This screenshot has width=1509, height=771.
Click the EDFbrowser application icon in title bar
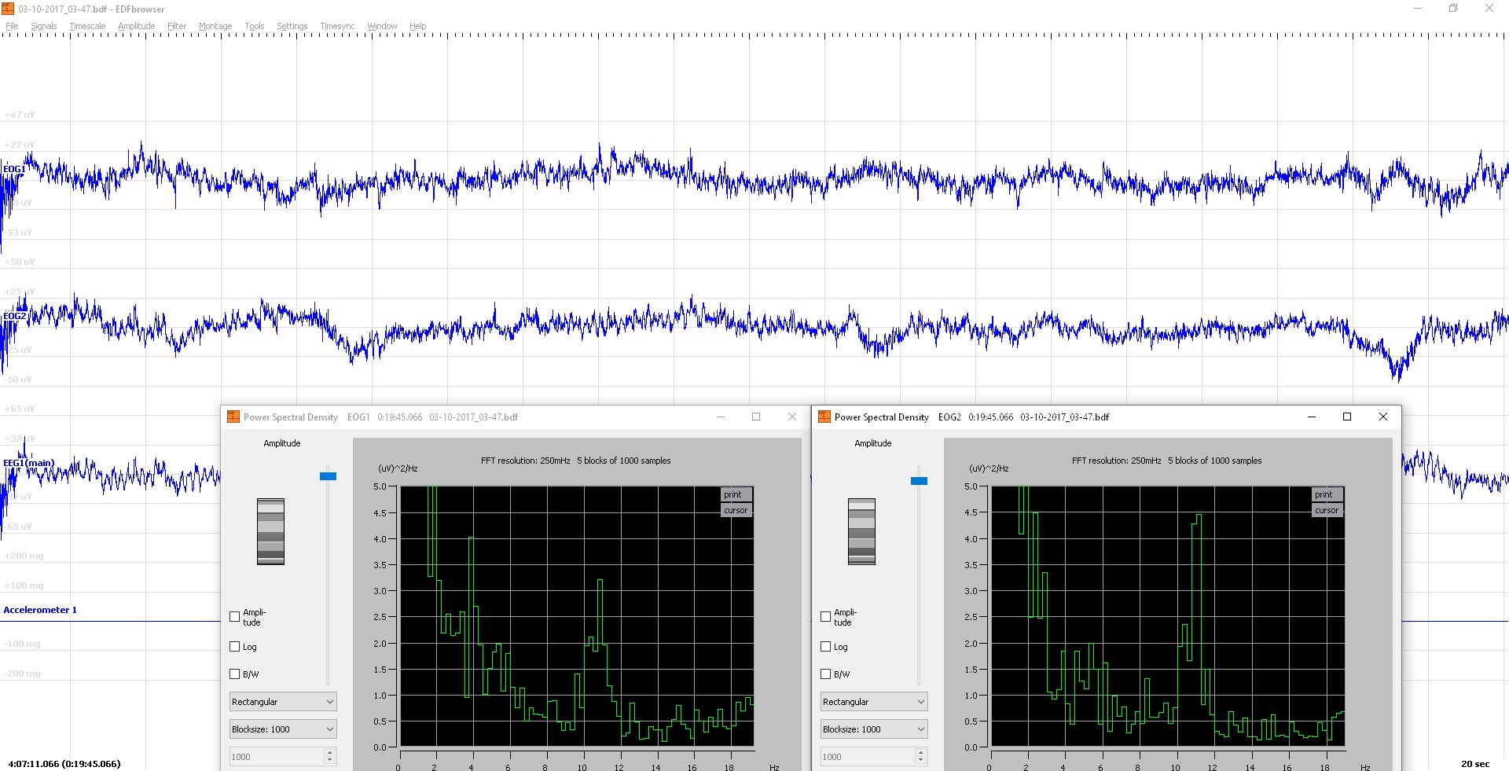[8, 9]
